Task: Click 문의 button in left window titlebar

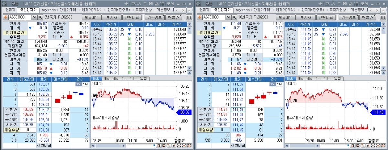Action: coord(170,4)
